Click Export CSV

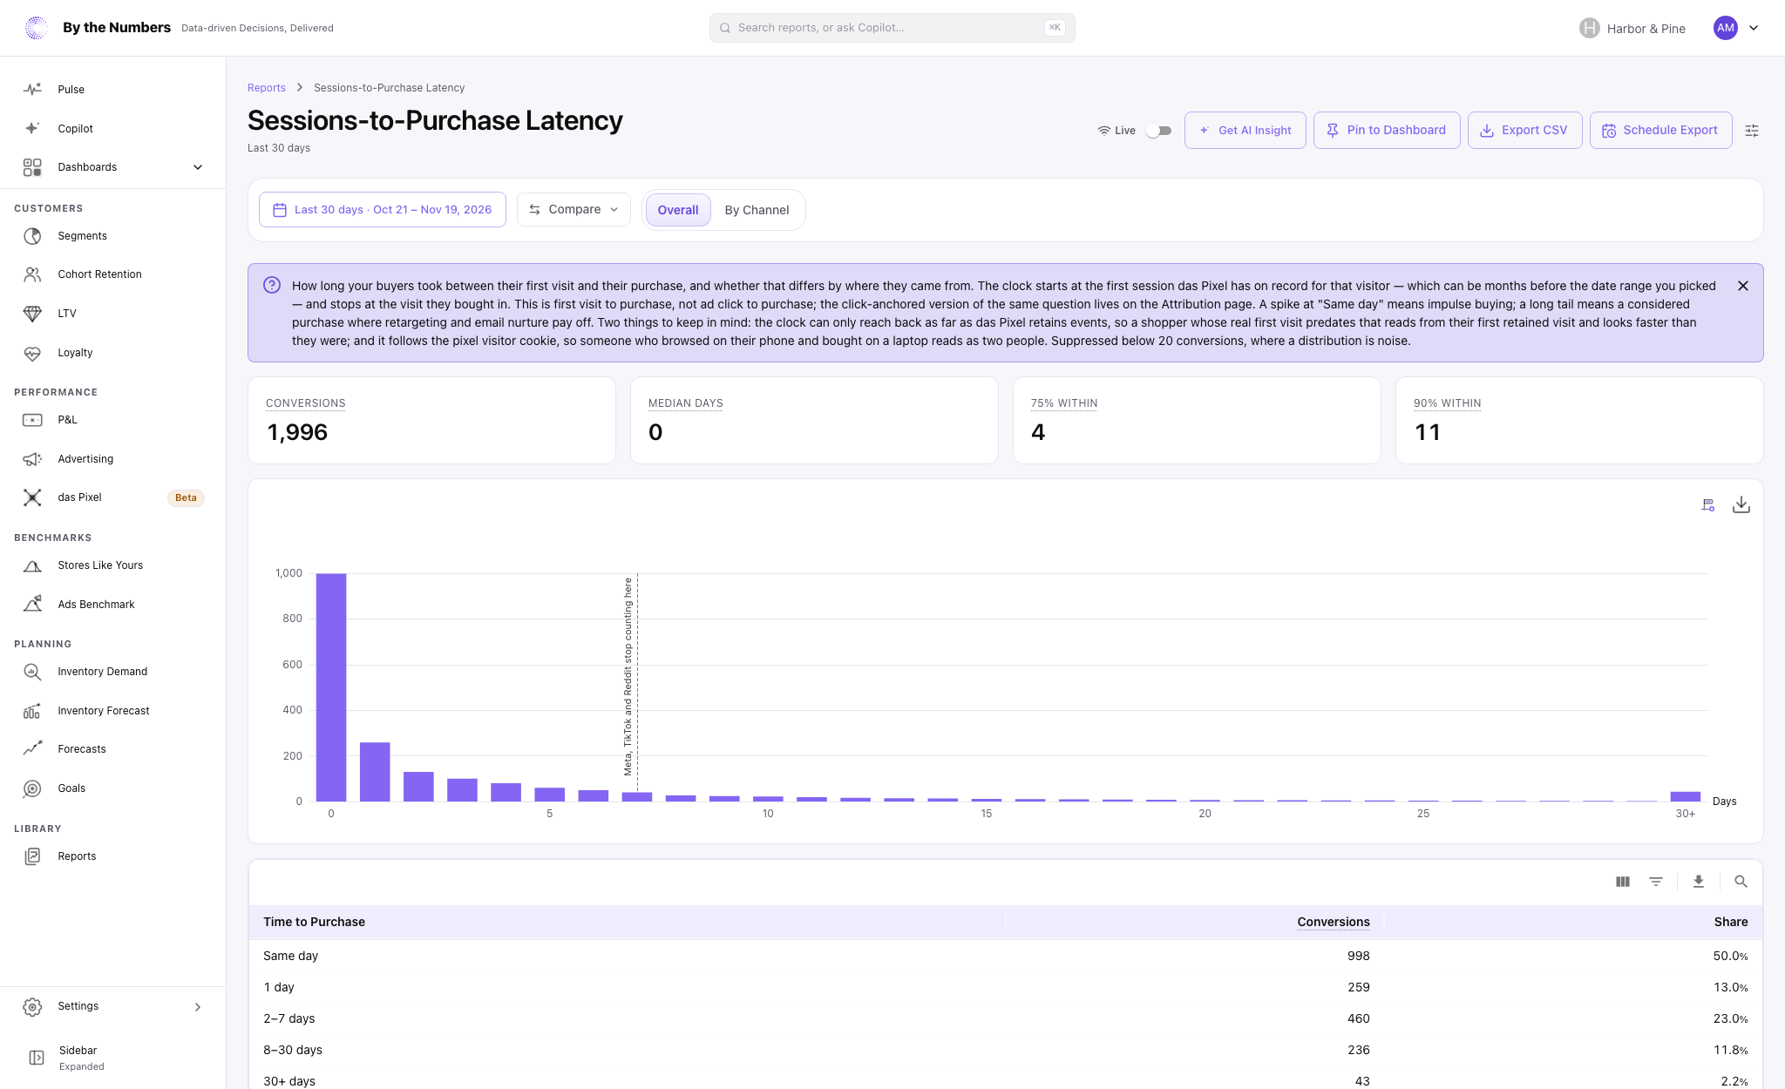click(x=1524, y=131)
